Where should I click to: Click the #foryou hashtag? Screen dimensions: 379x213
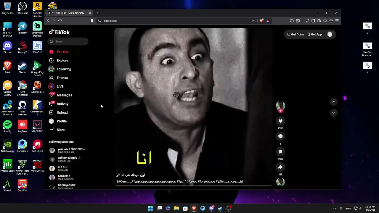(x=192, y=182)
